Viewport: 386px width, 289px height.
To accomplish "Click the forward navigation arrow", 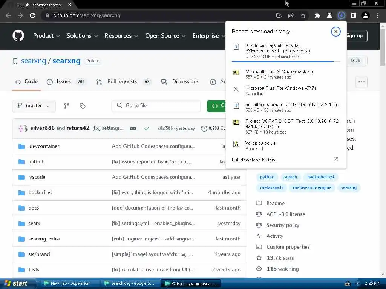I will [20, 15].
